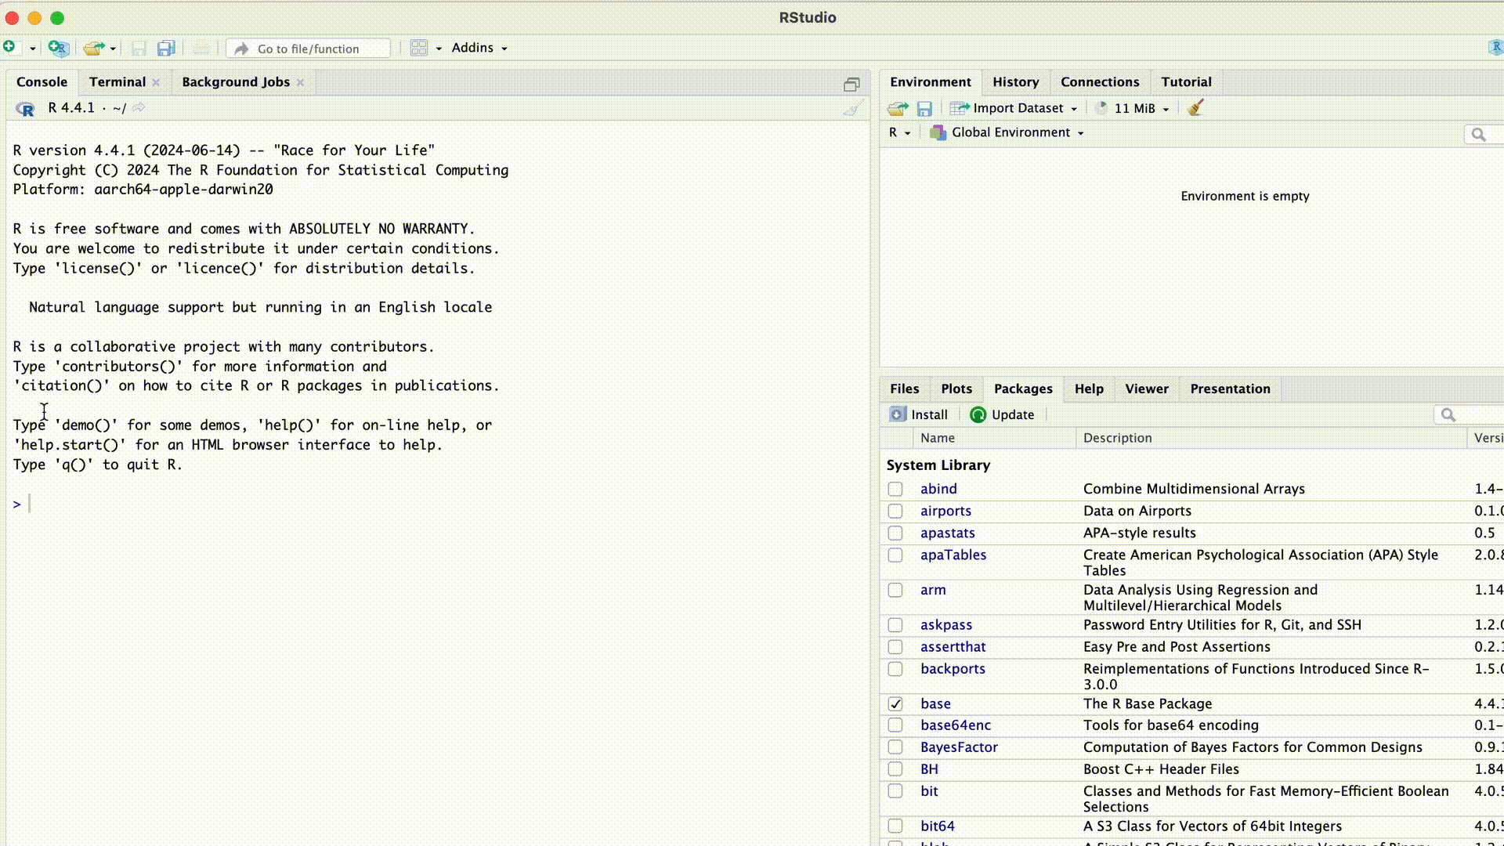Click the create R project icon
The width and height of the screenshot is (1504, 846).
point(58,48)
